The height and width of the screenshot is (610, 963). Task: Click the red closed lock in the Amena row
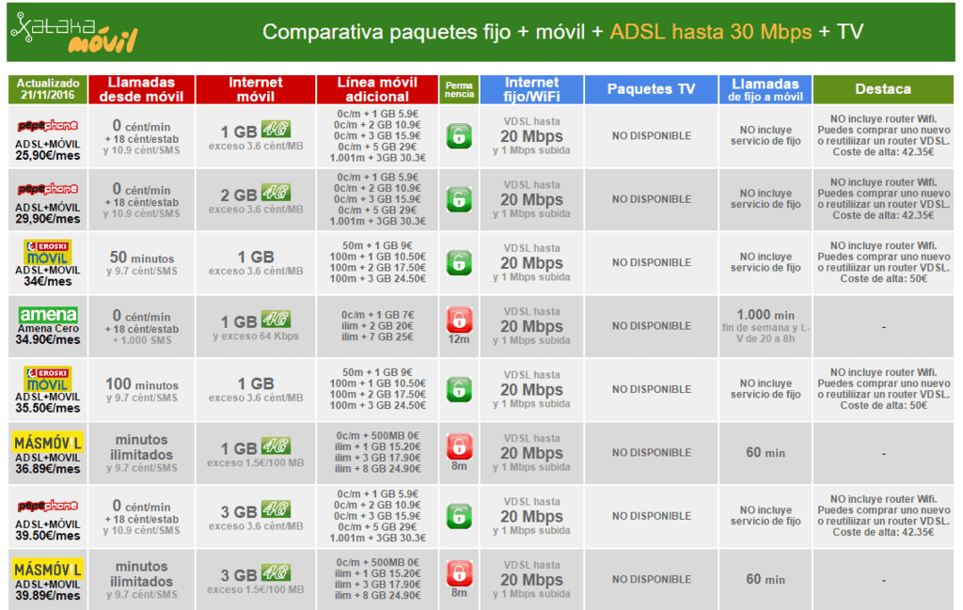click(x=459, y=320)
